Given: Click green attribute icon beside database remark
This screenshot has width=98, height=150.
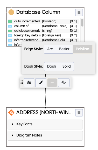Looking at the screenshot, I should [x=10, y=31].
